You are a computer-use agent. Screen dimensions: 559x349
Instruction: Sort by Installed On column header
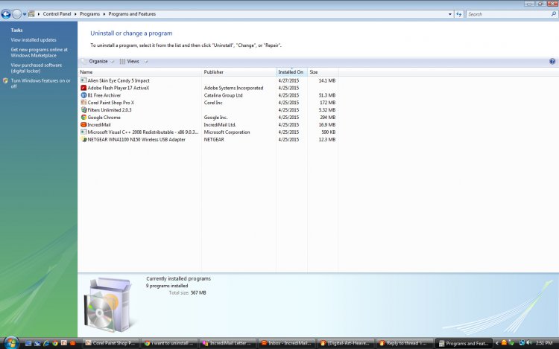291,72
